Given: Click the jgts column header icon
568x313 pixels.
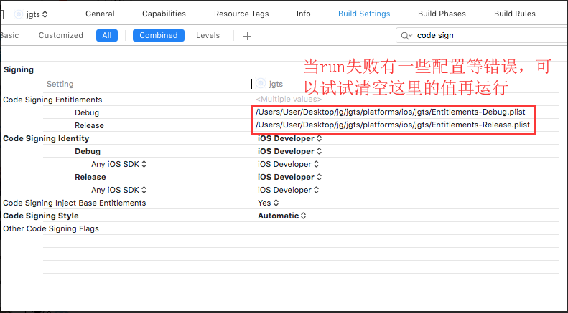Looking at the screenshot, I should 260,84.
